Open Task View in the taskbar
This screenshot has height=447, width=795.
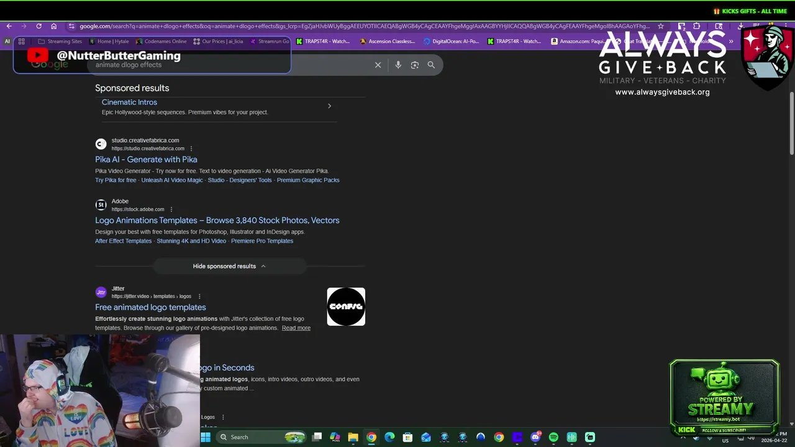click(317, 437)
